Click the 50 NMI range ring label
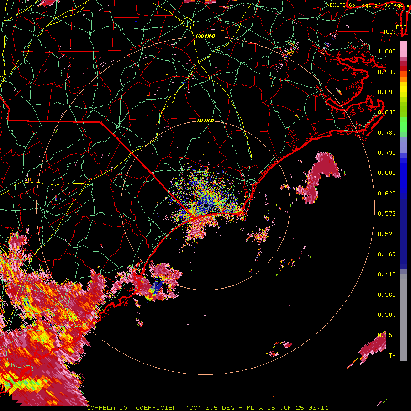 pyautogui.click(x=205, y=121)
